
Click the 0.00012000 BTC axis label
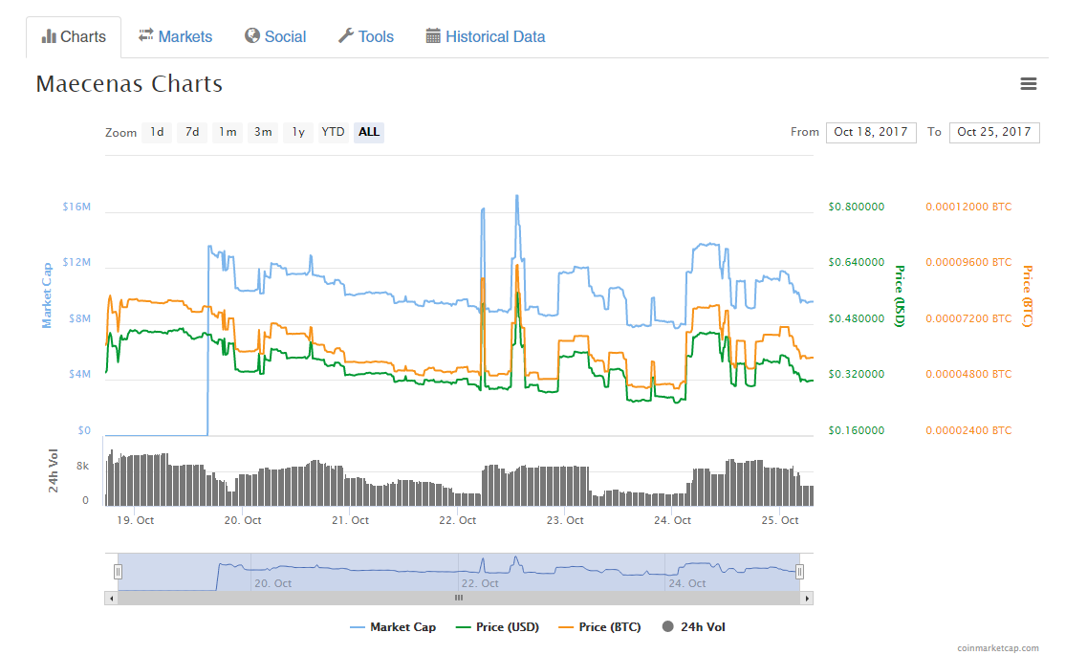[x=968, y=207]
